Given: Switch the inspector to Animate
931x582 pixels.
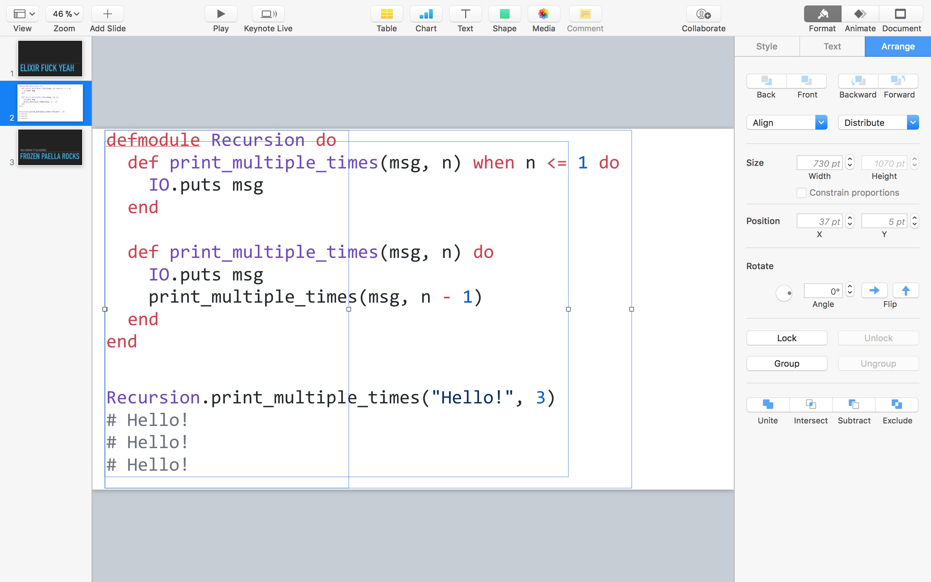Looking at the screenshot, I should [860, 14].
